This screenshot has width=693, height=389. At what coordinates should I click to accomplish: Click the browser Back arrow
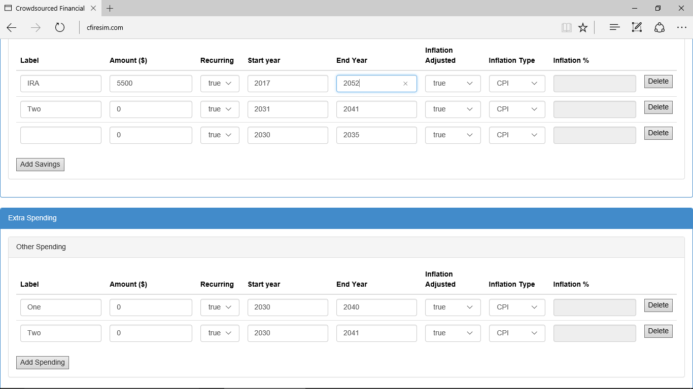[12, 28]
